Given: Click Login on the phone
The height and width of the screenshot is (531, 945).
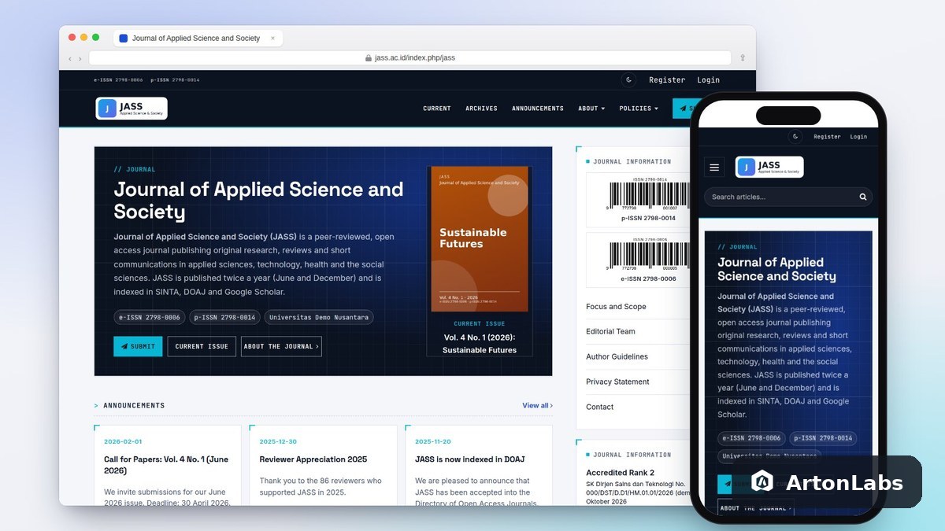Looking at the screenshot, I should pyautogui.click(x=858, y=136).
